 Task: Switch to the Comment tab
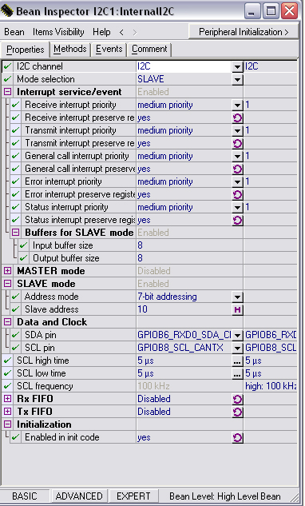149,50
